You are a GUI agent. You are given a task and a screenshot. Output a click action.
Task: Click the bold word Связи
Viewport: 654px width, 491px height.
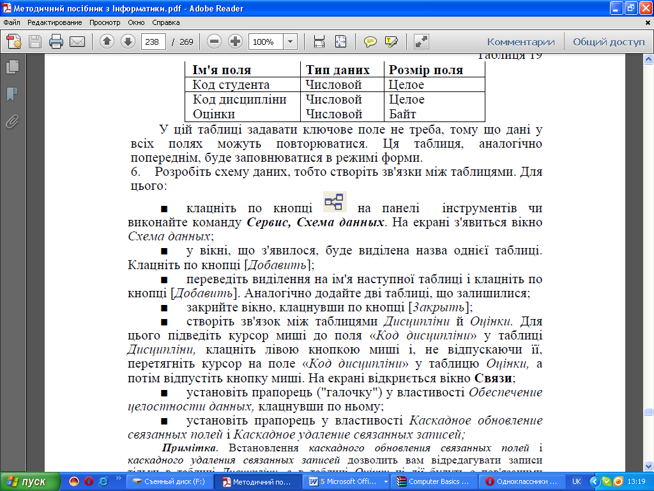pos(493,378)
